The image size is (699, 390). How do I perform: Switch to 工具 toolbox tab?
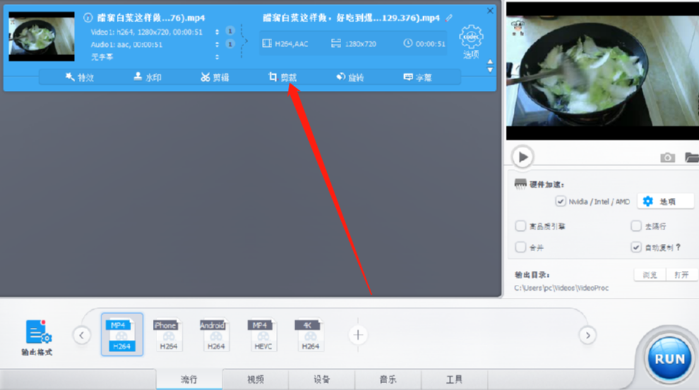pos(454,379)
